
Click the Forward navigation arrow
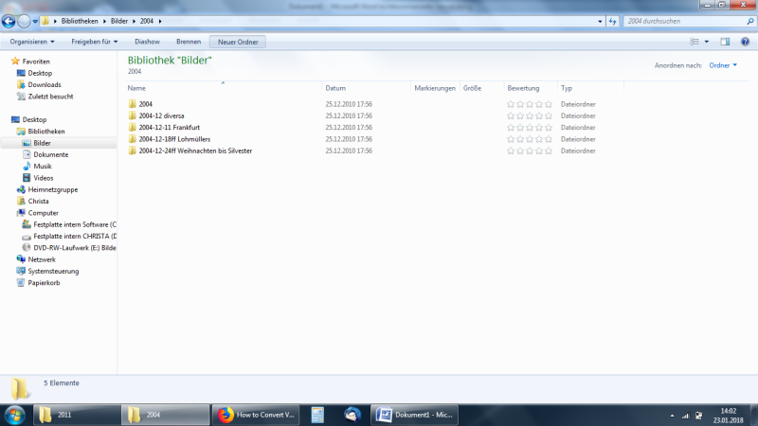24,21
